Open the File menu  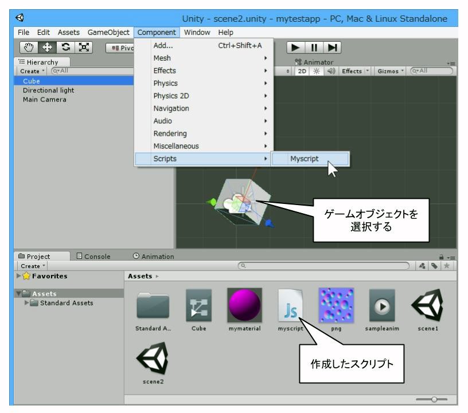click(x=24, y=32)
